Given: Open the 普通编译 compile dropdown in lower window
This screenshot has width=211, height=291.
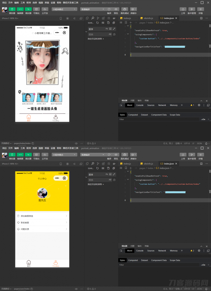Looking at the screenshot, I should click(93, 155).
